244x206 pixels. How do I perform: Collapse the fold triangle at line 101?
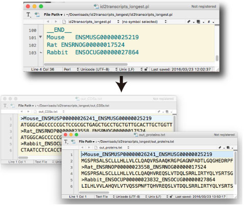pyautogui.click(x=40, y=37)
